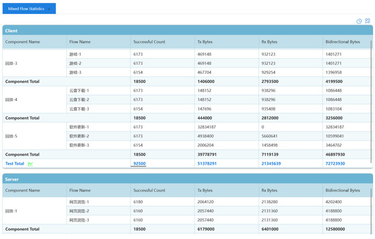Click Client table's Bidirectional Bytes column header
The image size is (375, 239).
coord(342,42)
